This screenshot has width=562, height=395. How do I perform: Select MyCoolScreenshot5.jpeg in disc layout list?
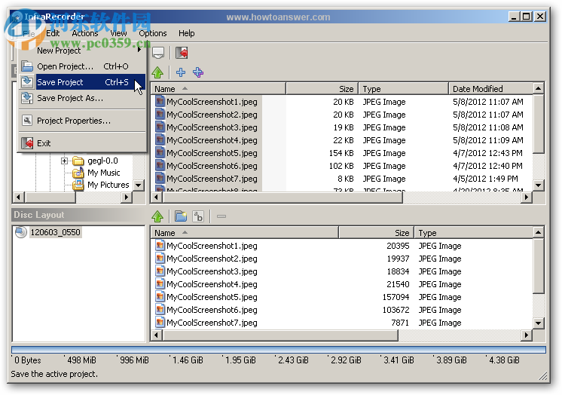coord(212,297)
